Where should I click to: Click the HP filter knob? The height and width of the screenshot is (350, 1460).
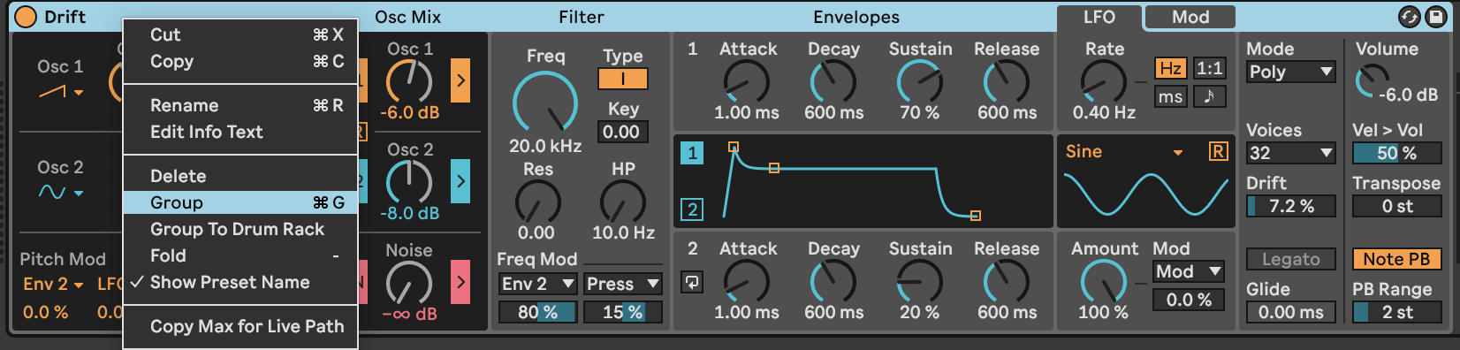[623, 202]
